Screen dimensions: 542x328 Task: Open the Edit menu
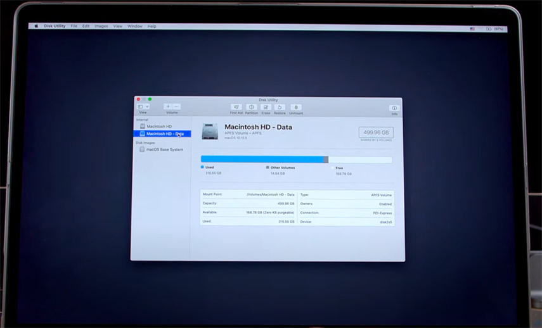click(86, 26)
